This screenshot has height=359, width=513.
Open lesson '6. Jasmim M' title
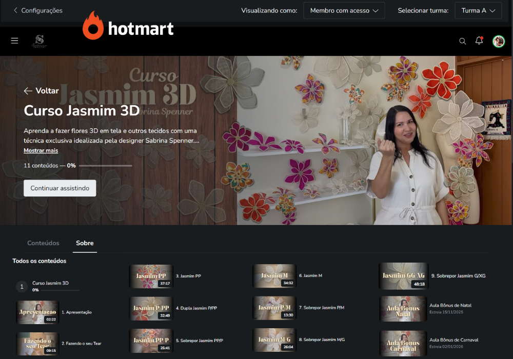coord(310,276)
